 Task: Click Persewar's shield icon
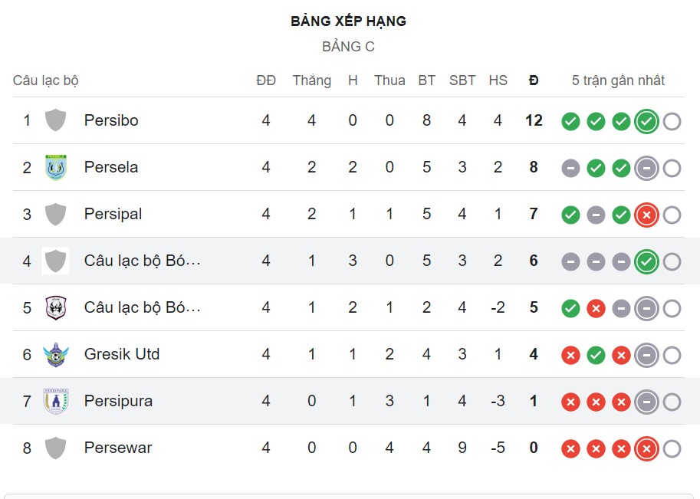(x=54, y=448)
